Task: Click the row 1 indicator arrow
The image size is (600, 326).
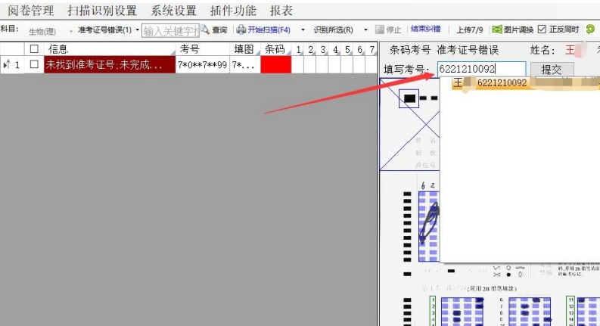Action: pyautogui.click(x=7, y=64)
